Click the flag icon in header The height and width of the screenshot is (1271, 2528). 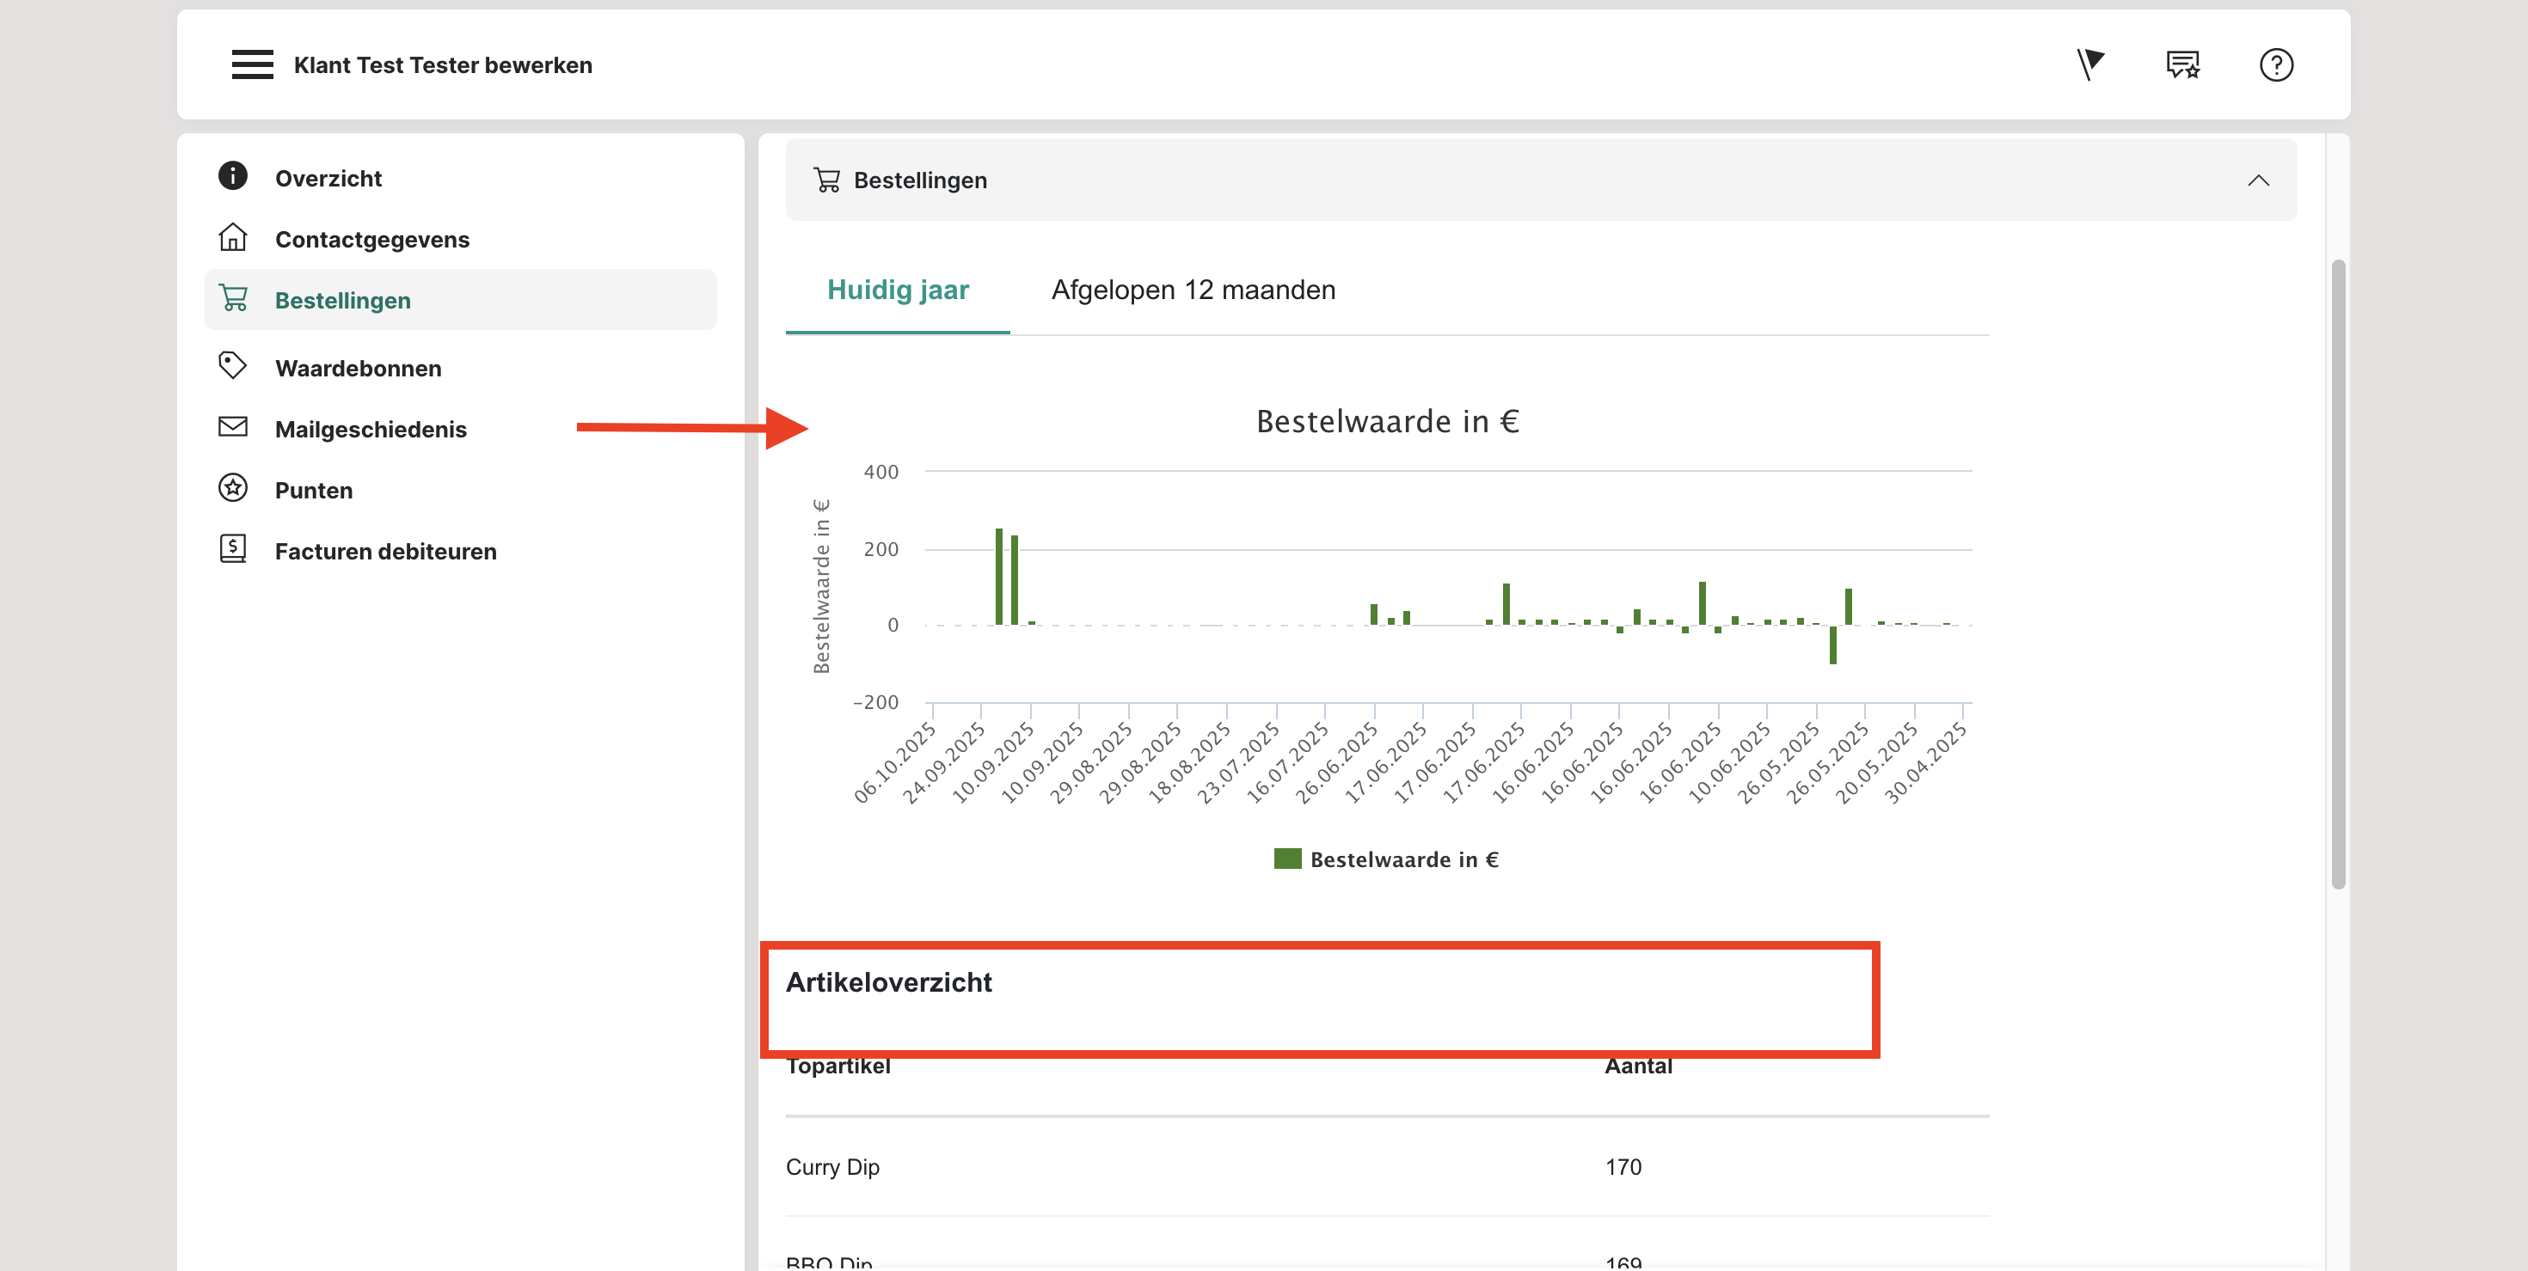(2090, 64)
